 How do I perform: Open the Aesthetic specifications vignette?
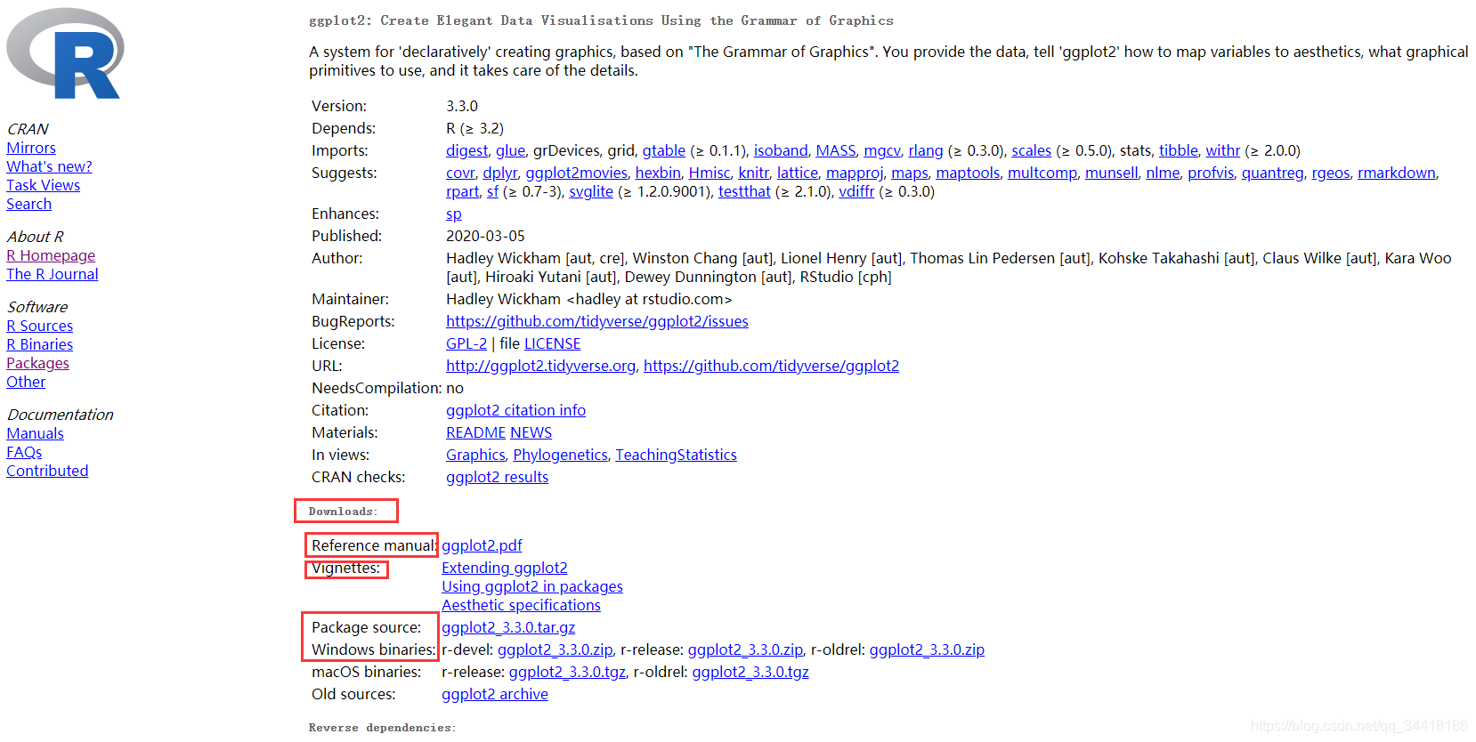[x=521, y=605]
